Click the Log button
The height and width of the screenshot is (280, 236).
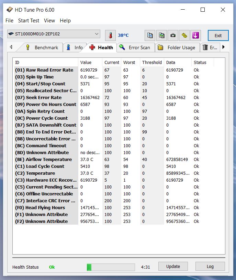point(210,266)
